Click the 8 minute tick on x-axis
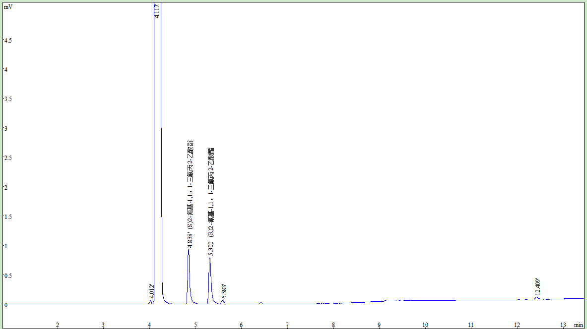The width and height of the screenshot is (587, 329). (x=333, y=325)
